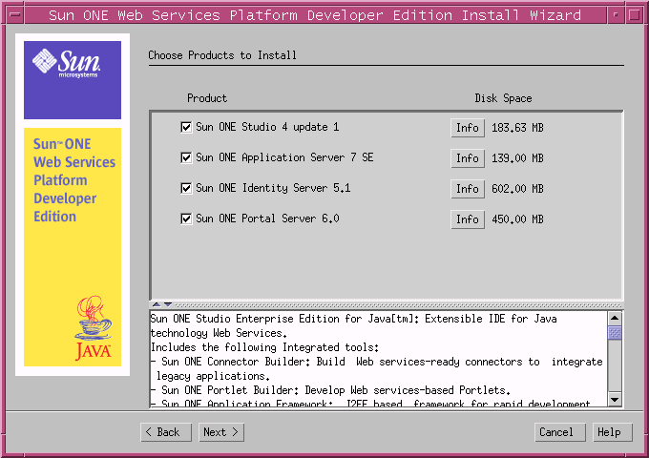Click the 'Sun ONE Portlet Builder' description line
649x458 pixels.
[330, 390]
